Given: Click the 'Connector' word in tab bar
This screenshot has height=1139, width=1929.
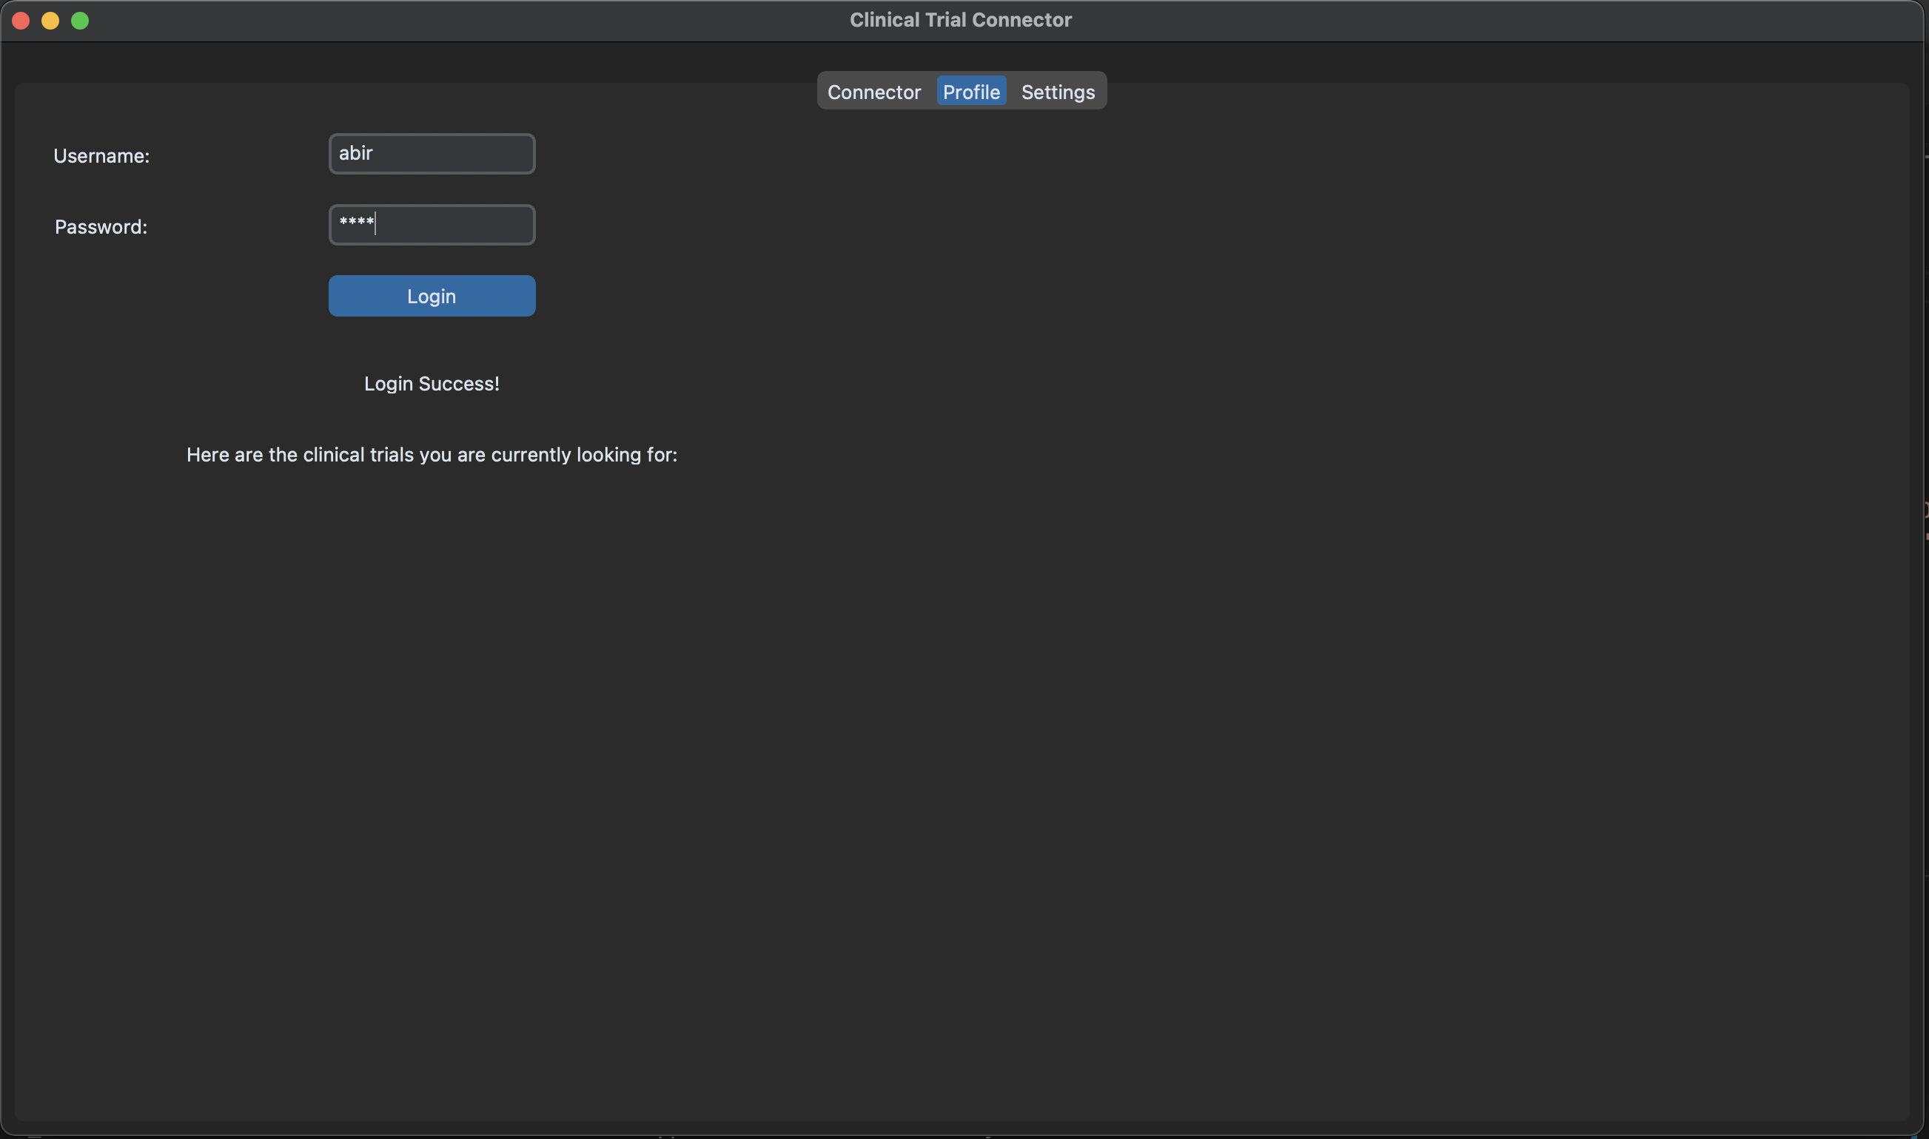Looking at the screenshot, I should (x=874, y=92).
